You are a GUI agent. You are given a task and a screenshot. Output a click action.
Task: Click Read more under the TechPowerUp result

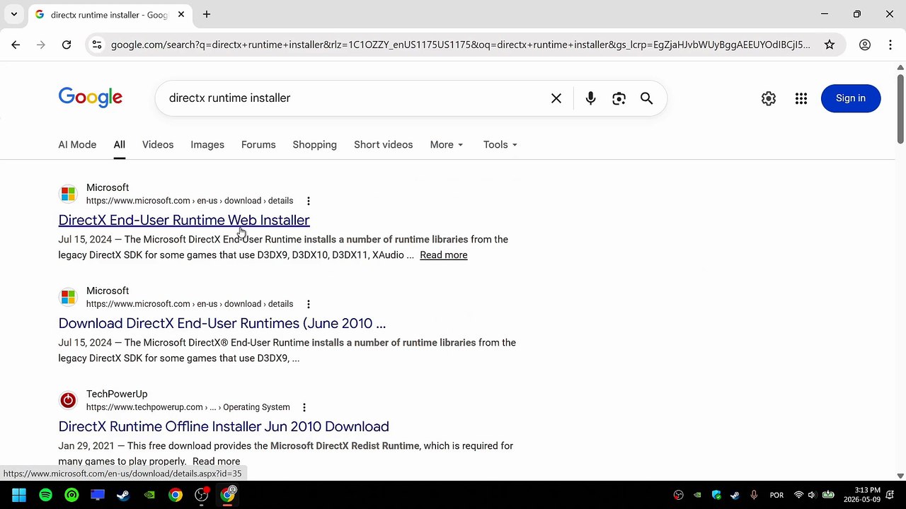(216, 462)
